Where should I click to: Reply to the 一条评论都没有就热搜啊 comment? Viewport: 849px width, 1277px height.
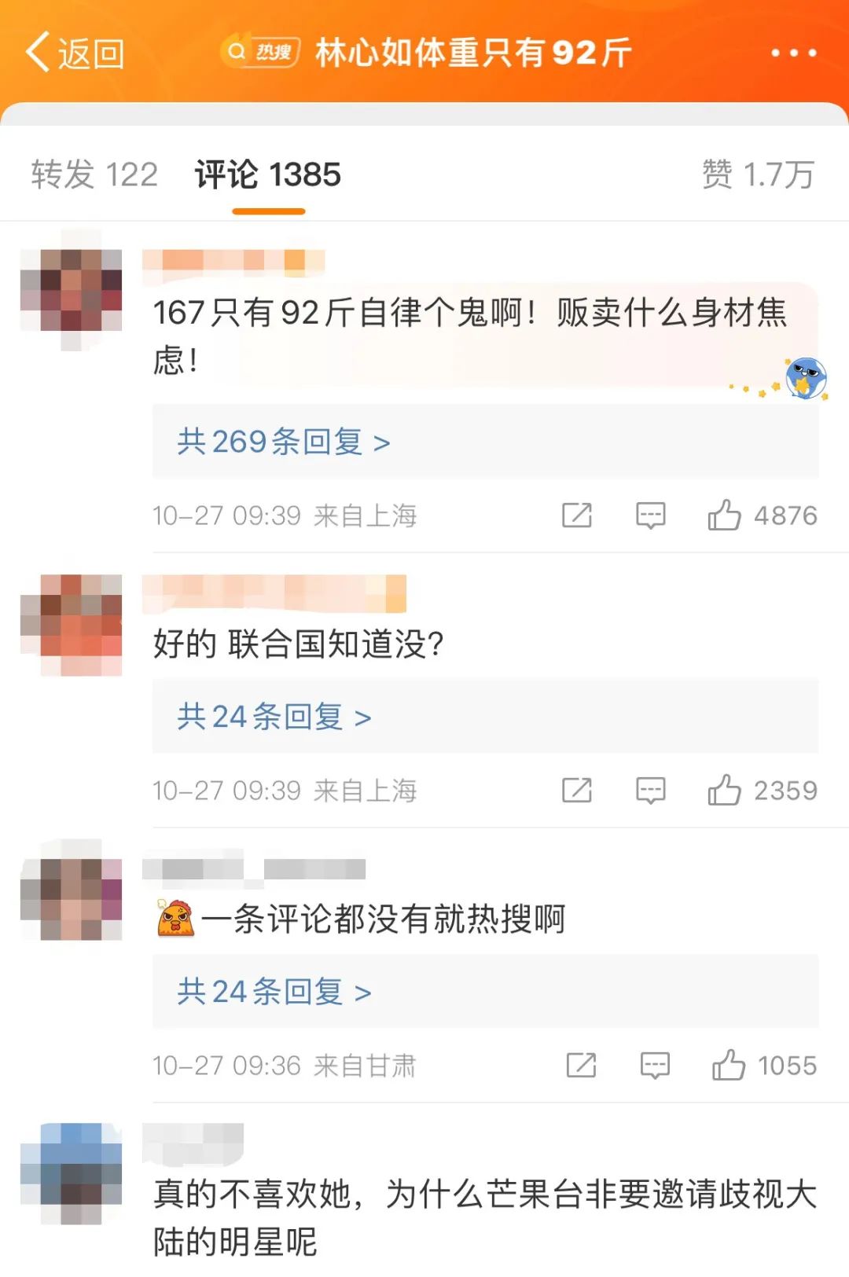(655, 1066)
